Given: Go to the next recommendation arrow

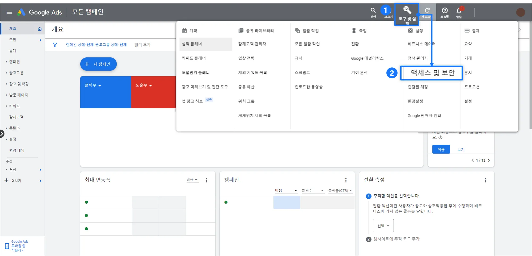Looking at the screenshot, I should (489, 160).
